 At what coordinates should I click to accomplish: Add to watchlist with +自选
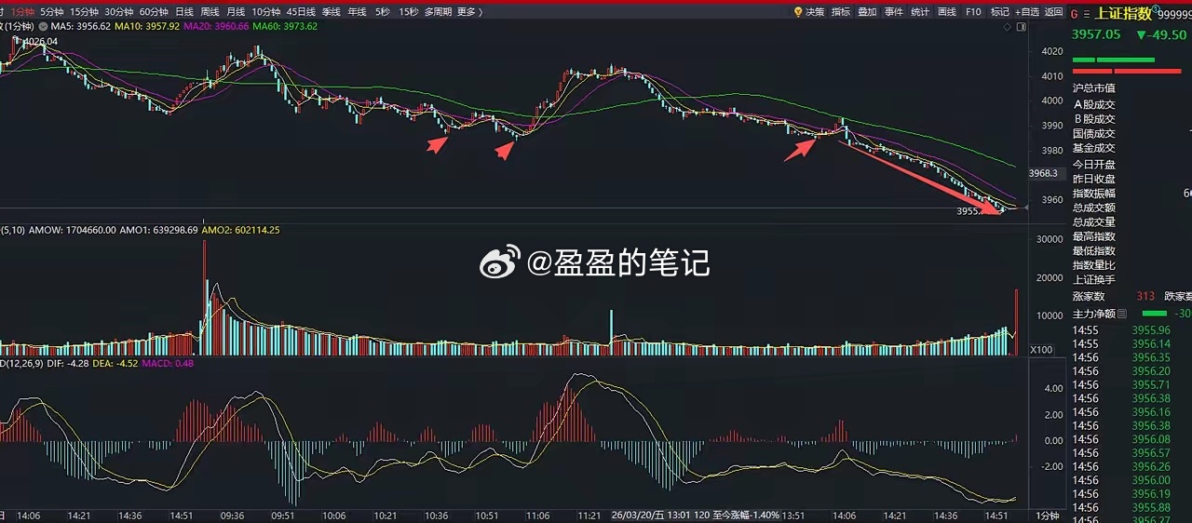pos(1026,12)
